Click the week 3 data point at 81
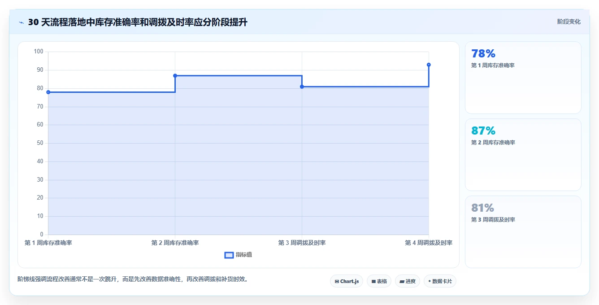 (302, 87)
